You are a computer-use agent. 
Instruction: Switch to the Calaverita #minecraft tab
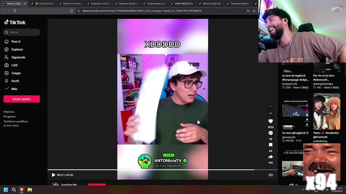coord(238,4)
